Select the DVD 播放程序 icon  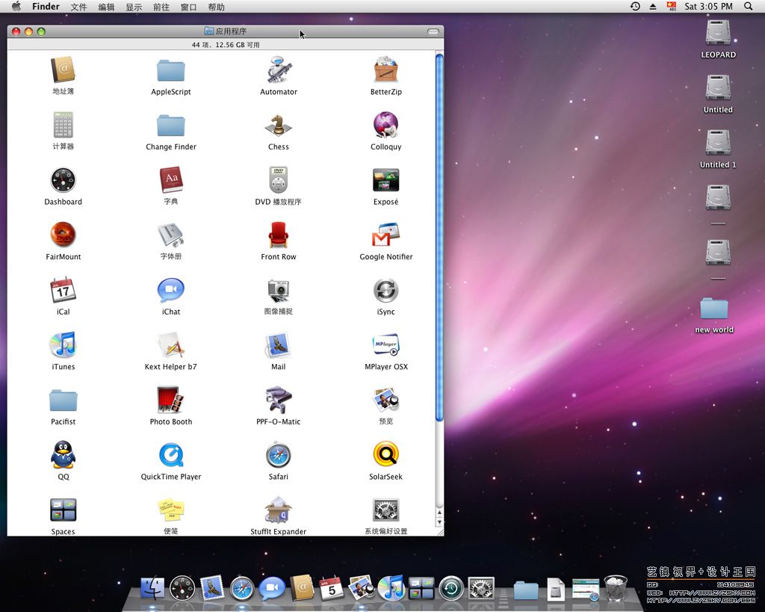pos(279,180)
